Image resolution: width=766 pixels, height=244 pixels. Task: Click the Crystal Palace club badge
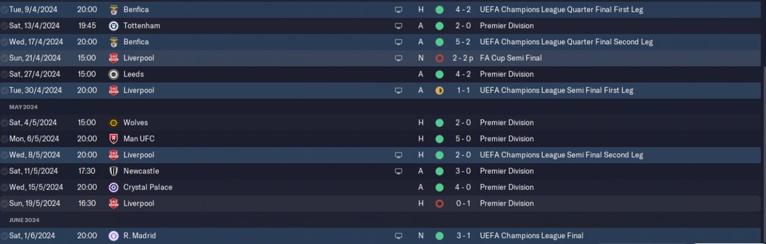114,187
